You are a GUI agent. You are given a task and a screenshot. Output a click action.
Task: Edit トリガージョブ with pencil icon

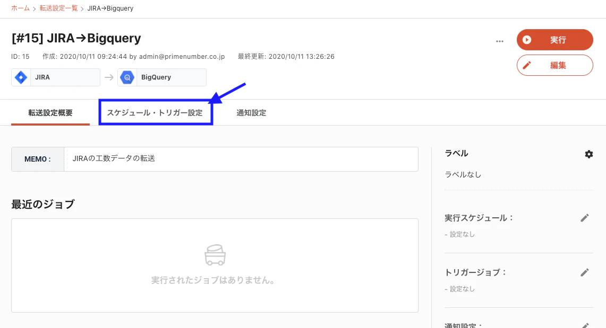[585, 272]
